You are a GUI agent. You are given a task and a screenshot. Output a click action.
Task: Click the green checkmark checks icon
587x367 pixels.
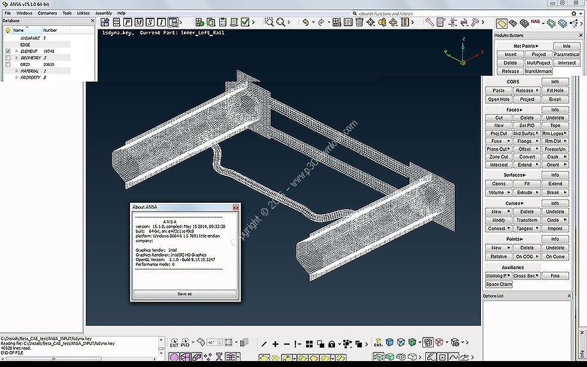pos(245,22)
